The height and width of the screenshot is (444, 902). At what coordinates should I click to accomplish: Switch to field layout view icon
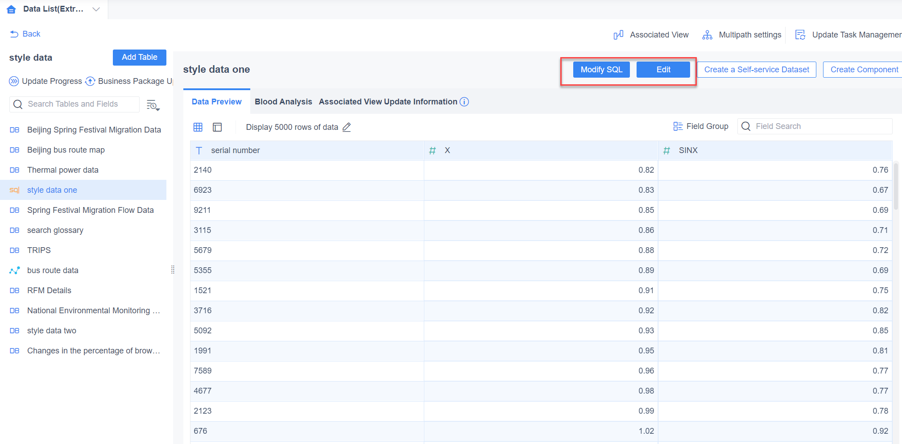[217, 127]
